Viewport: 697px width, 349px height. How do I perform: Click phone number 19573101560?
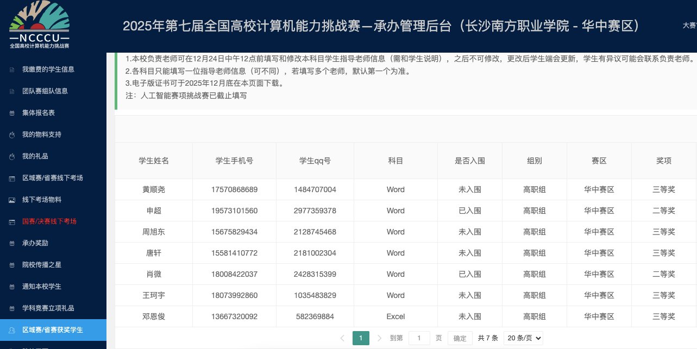pyautogui.click(x=234, y=211)
